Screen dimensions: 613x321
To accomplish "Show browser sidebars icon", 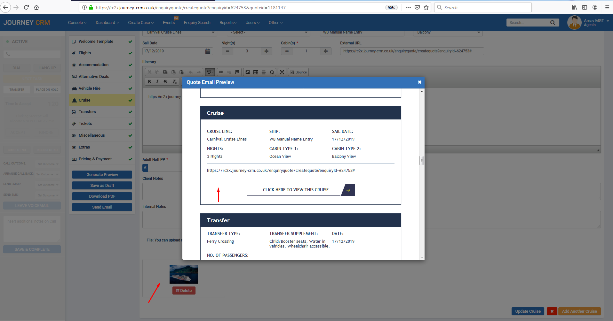I will [585, 7].
